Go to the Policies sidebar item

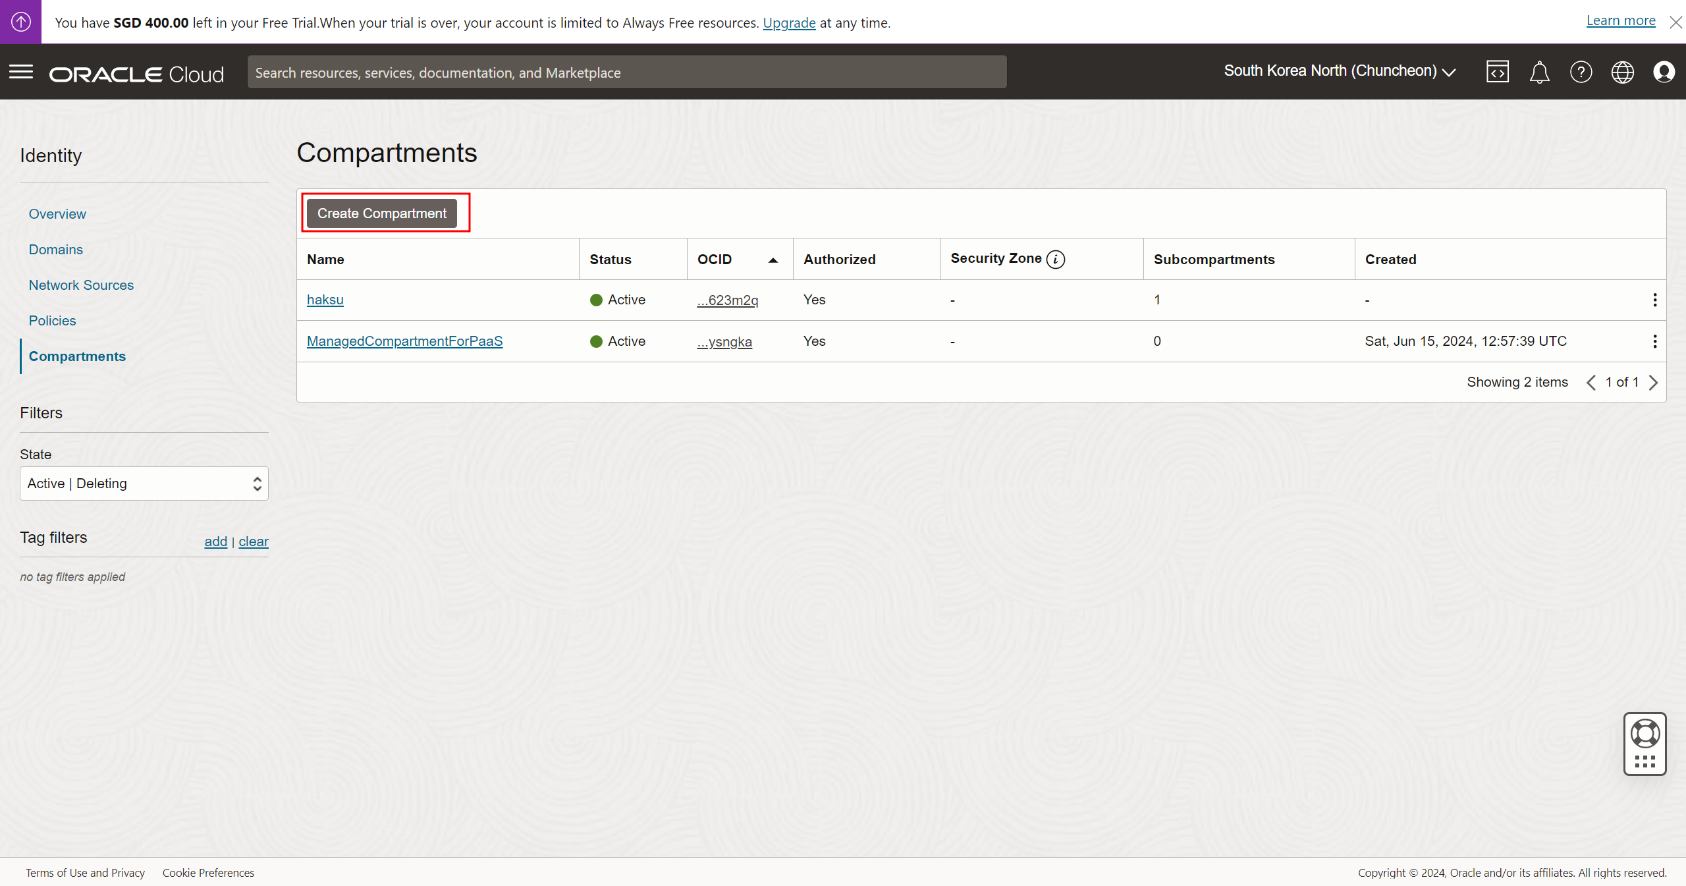[52, 321]
